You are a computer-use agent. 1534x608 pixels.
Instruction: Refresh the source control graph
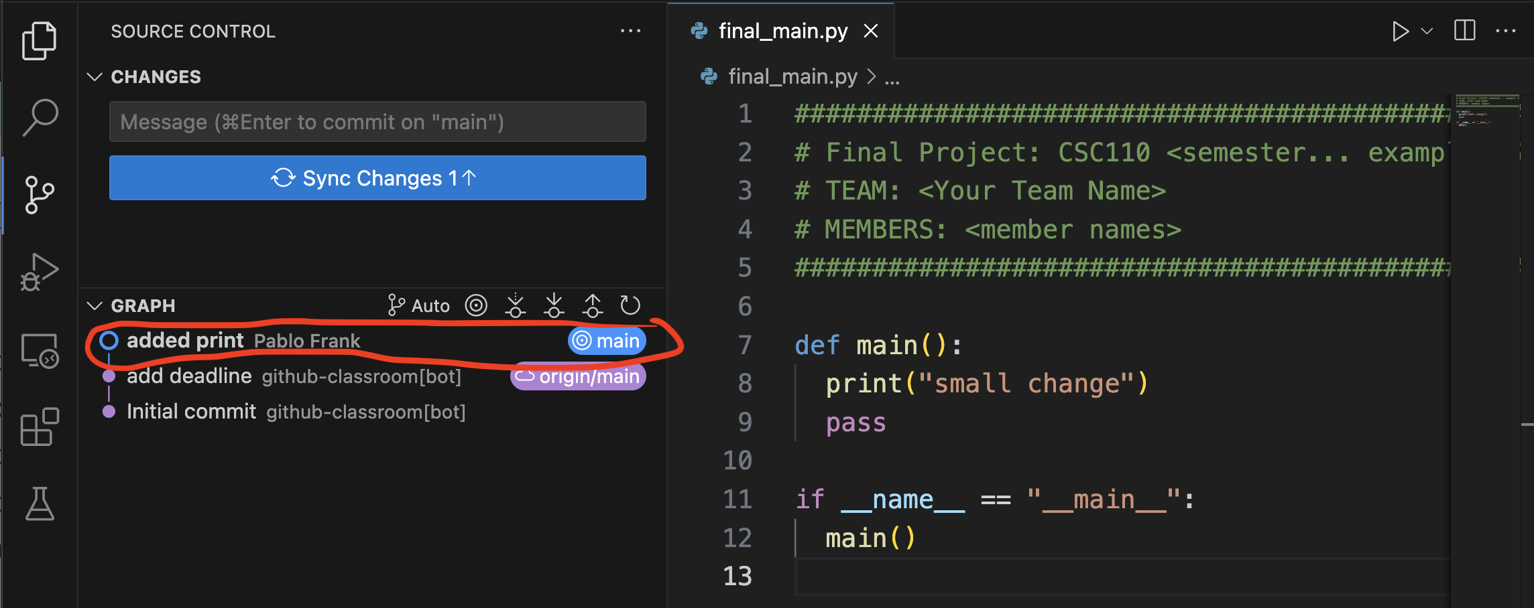pyautogui.click(x=630, y=306)
